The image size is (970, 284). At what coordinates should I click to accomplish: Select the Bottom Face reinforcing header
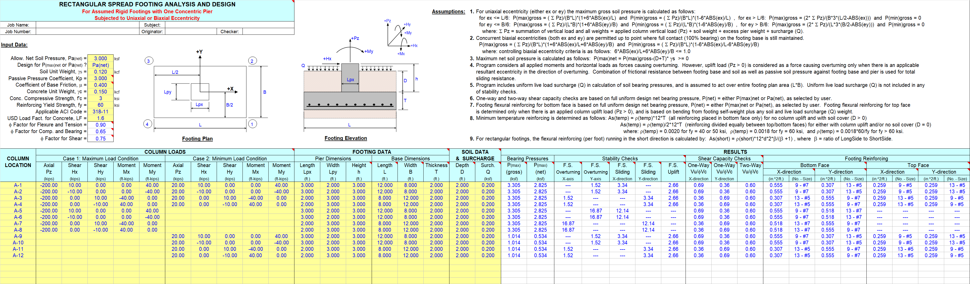coord(814,165)
